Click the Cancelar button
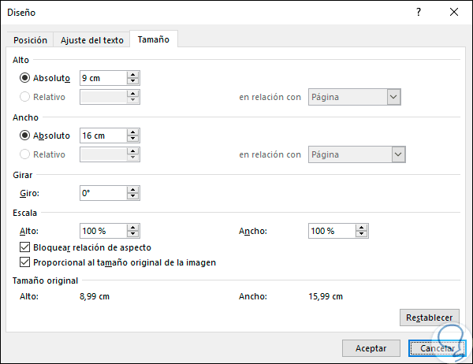Viewport: 473px width, 364px height. [x=437, y=347]
